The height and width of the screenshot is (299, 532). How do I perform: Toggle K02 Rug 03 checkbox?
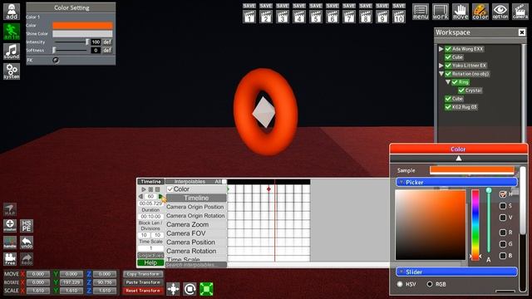(x=448, y=107)
